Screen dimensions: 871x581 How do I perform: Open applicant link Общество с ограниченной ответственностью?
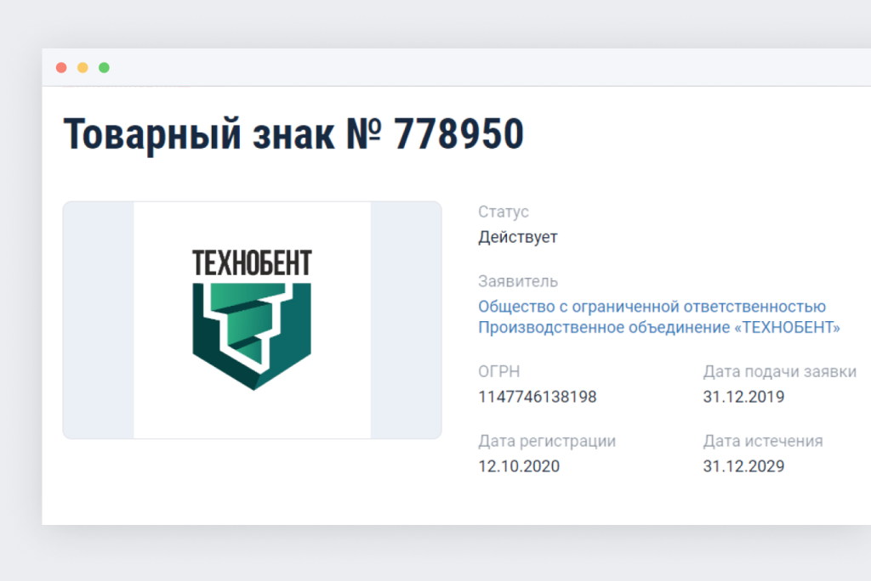click(652, 307)
